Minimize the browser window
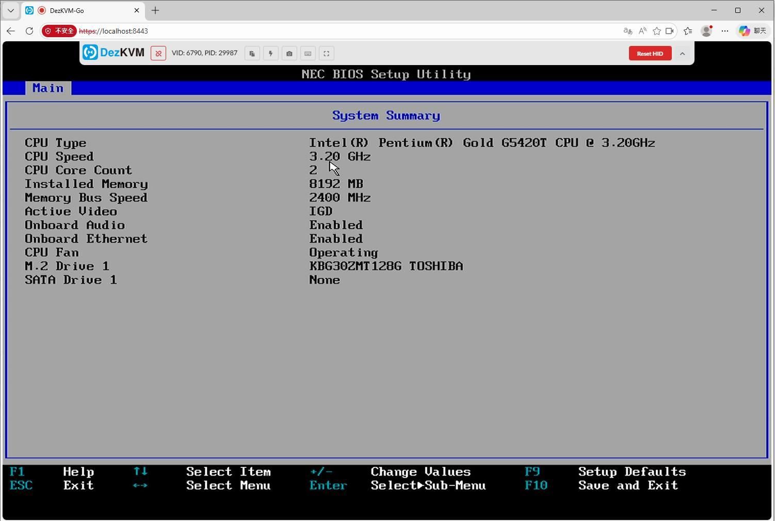 714,10
